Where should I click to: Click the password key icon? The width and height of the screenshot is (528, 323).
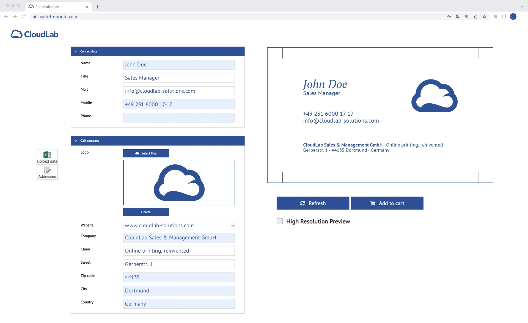point(449,16)
